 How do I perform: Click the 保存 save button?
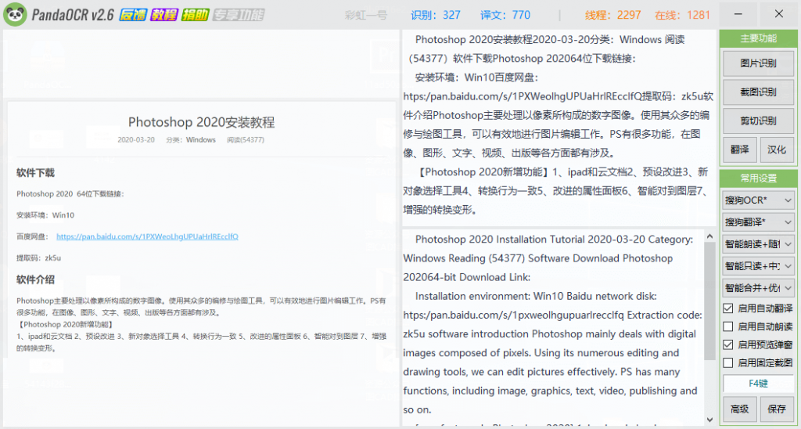coord(777,409)
